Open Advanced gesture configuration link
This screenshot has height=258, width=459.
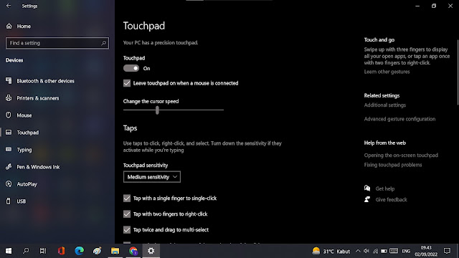pos(399,119)
